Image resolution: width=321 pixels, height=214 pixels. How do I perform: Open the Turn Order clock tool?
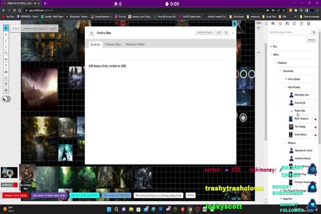tap(6, 78)
